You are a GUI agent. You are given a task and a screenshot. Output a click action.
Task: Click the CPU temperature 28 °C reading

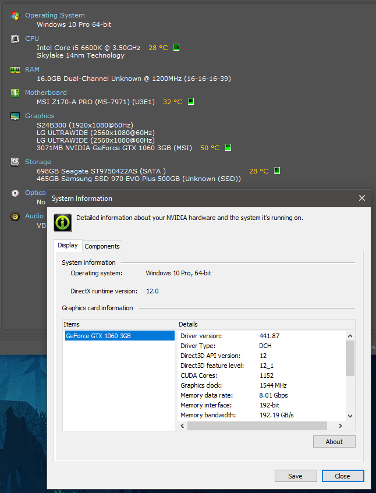pos(158,48)
